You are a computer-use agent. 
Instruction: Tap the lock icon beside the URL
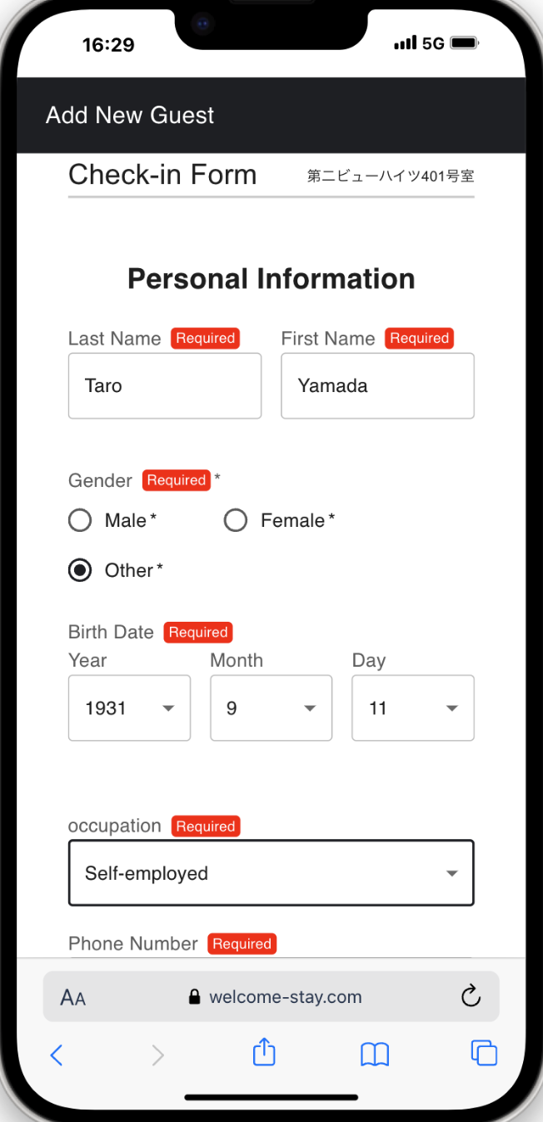point(195,996)
